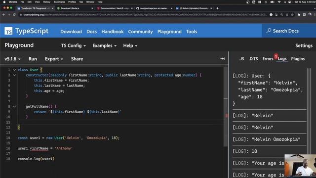Collapse the getFullName fold chevron on line 8
Screen dimensions: 316x178
(14, 106)
